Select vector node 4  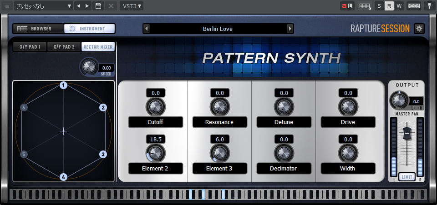pos(64,177)
